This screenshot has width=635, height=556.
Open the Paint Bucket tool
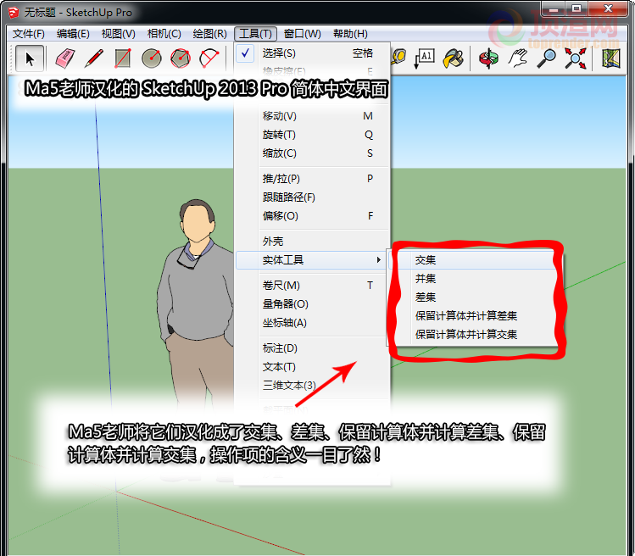(x=454, y=58)
